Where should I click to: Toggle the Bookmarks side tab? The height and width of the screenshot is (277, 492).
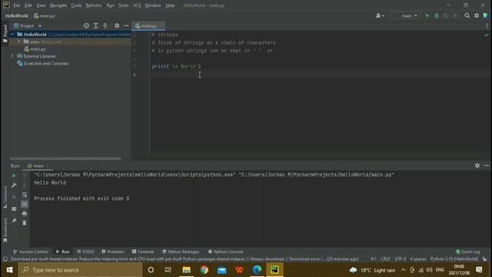point(5,230)
